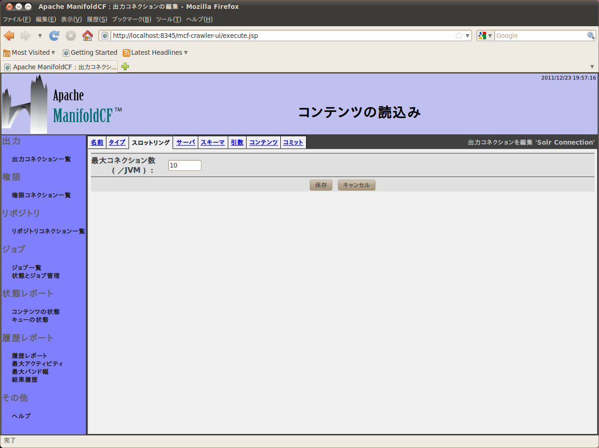
Task: Open 出力コネクション一覧 in the sidebar
Action: point(41,159)
